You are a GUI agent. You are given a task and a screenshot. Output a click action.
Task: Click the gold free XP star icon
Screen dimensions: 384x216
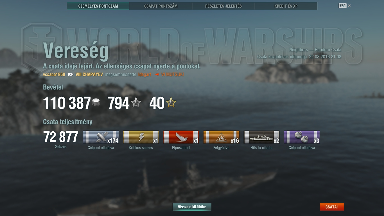[x=171, y=103]
